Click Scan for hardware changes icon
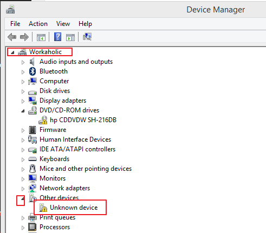 (x=87, y=37)
